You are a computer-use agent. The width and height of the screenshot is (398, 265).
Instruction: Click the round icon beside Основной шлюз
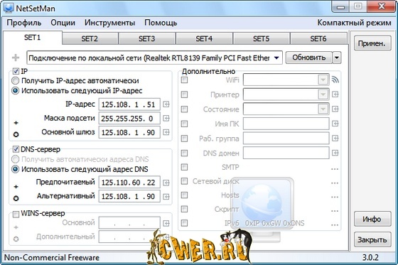pos(16,134)
